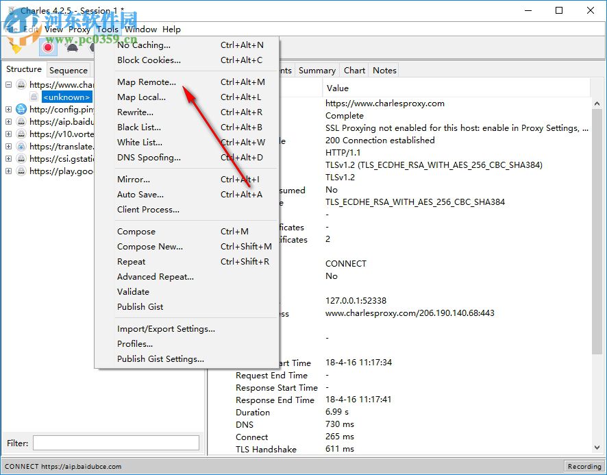Screen dimensions: 607x475
Task: Maximize the Charles window
Action: [559, 10]
